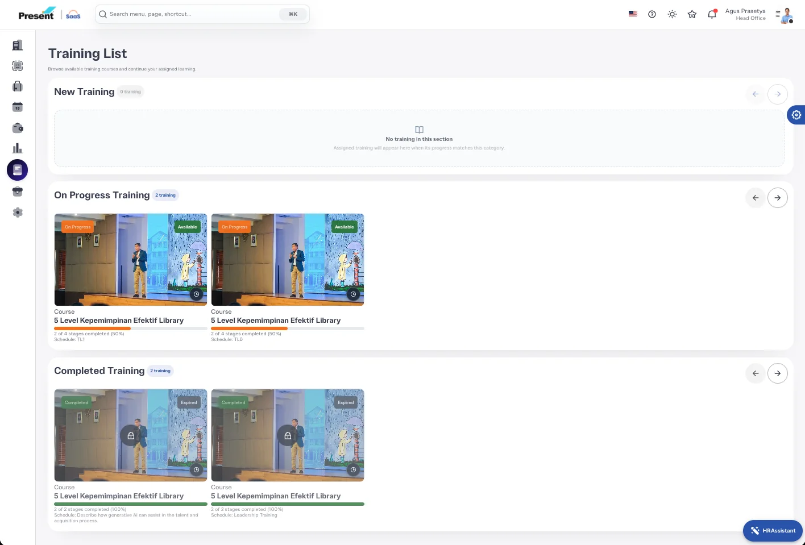
Task: Click 'Expired' badge on generative AI course
Action: 189,402
